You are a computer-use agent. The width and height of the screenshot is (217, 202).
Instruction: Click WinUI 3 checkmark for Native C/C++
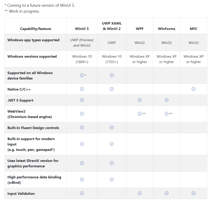[82, 89]
